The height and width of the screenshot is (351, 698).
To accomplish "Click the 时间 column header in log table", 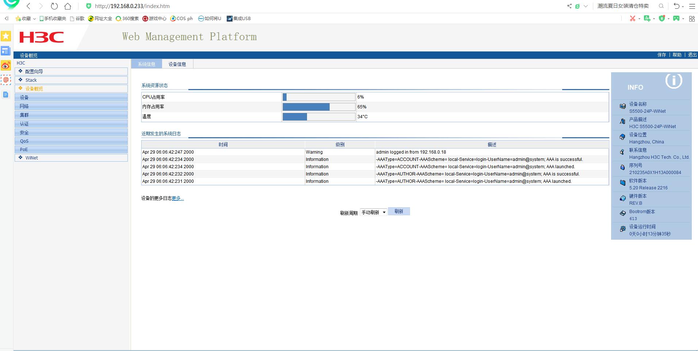I will (x=223, y=144).
